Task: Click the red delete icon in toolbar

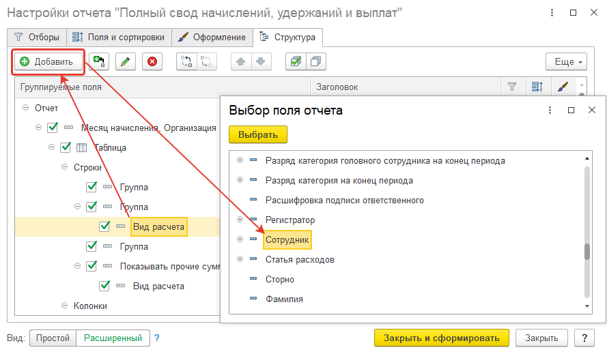Action: (x=152, y=61)
